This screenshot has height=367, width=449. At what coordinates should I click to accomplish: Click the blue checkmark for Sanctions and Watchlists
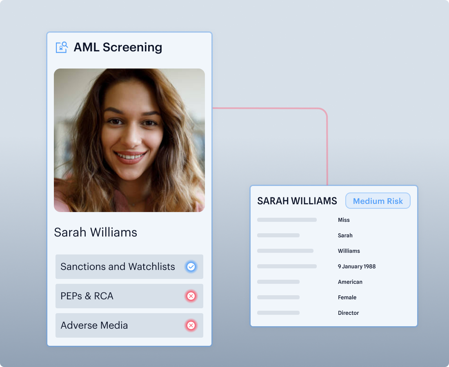tap(191, 267)
